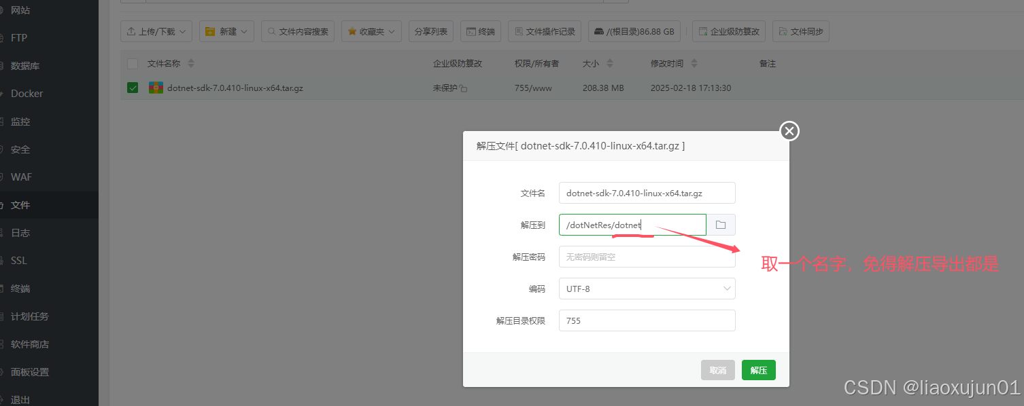The image size is (1024, 406).
Task: Open Docker in the sidebar
Action: (x=27, y=94)
